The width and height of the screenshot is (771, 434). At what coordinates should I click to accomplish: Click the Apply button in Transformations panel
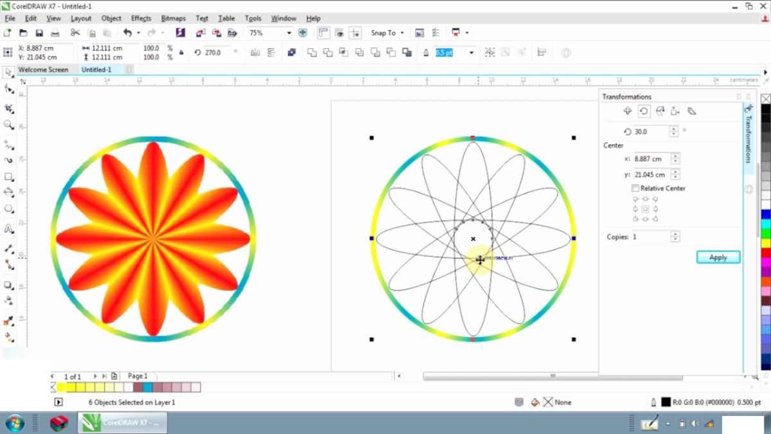click(718, 257)
